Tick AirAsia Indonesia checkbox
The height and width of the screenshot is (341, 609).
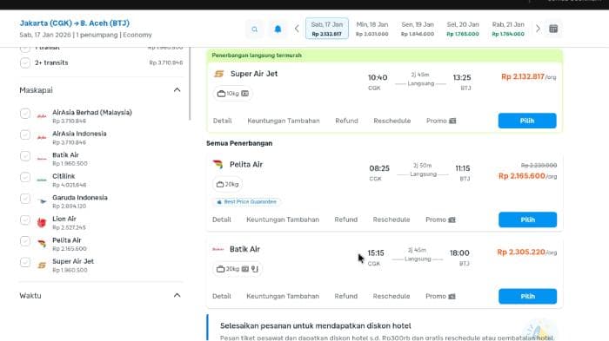click(x=25, y=134)
